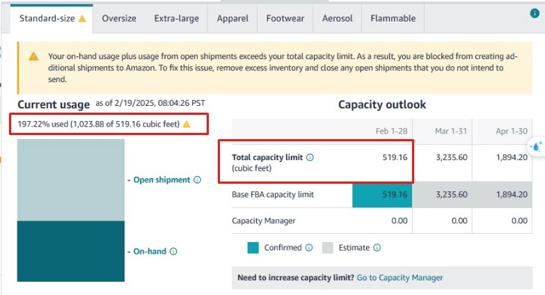The image size is (545, 295).
Task: Switch to the Flammable tab
Action: pos(393,18)
